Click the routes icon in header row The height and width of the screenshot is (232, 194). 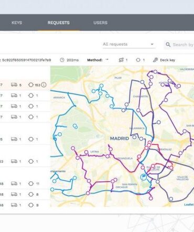(121, 60)
